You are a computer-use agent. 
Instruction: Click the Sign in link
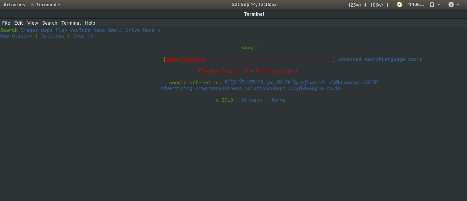click(83, 36)
